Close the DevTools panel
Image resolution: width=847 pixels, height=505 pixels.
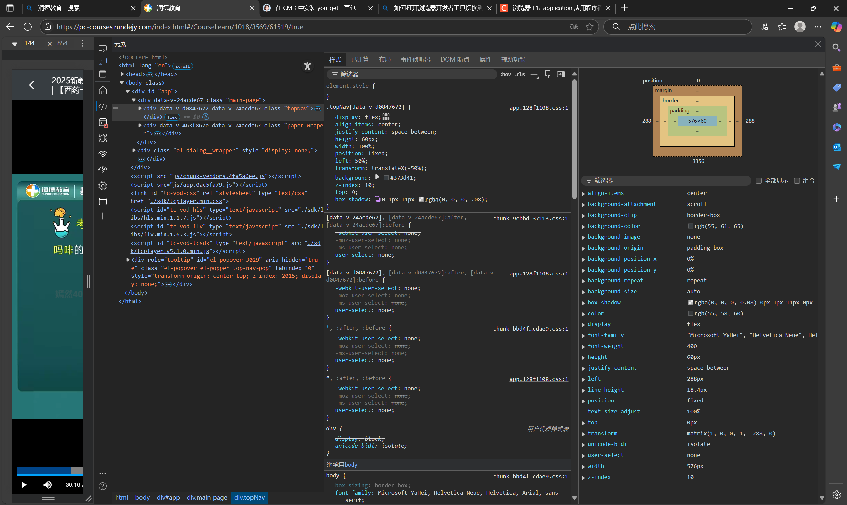(818, 44)
